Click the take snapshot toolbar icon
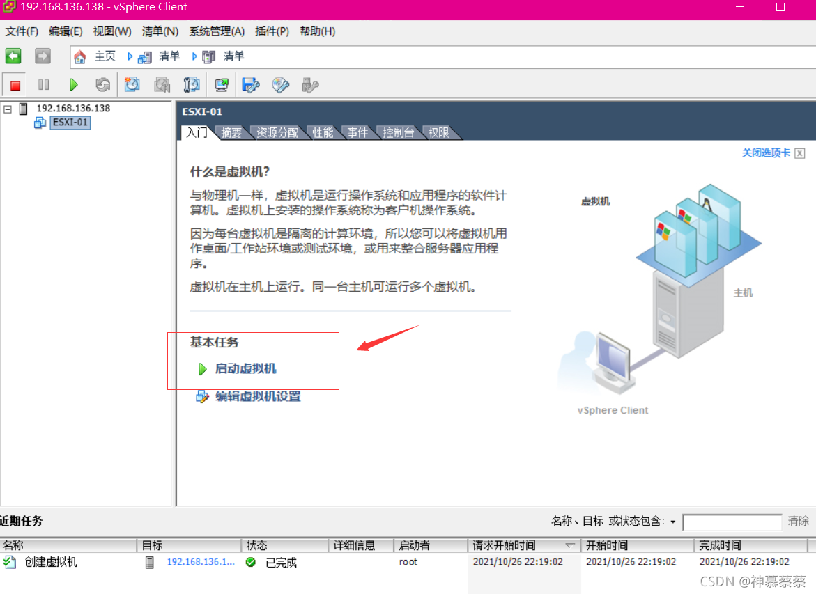Screen dimensions: 816x594 132,85
